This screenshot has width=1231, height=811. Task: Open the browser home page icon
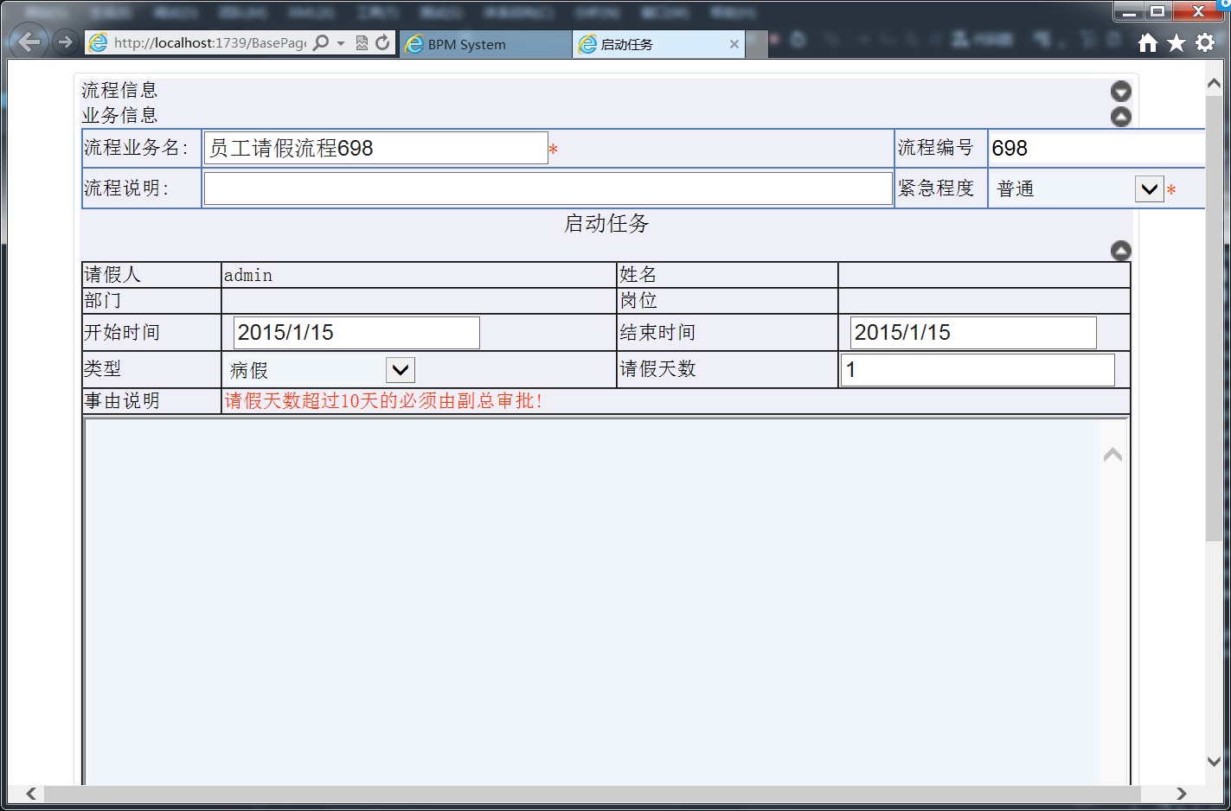click(x=1147, y=43)
